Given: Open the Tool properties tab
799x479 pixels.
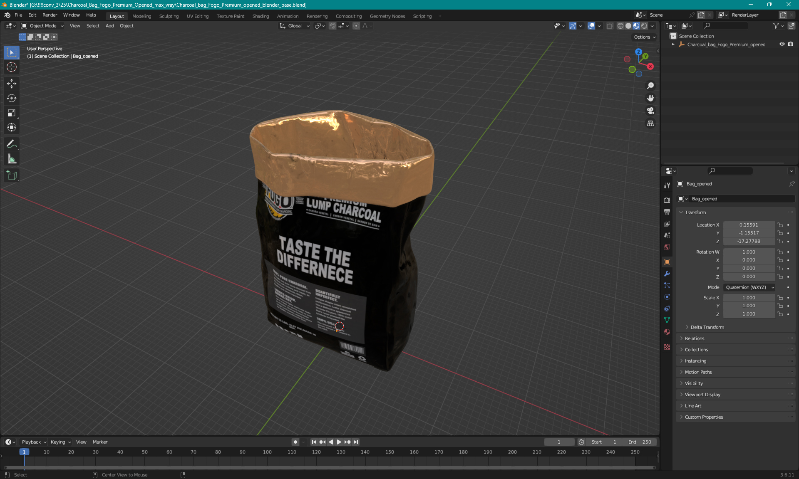Looking at the screenshot, I should (x=667, y=185).
